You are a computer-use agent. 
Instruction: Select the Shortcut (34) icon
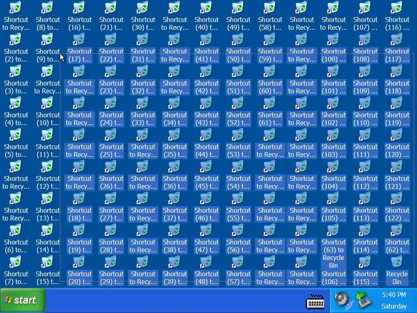coord(175,103)
